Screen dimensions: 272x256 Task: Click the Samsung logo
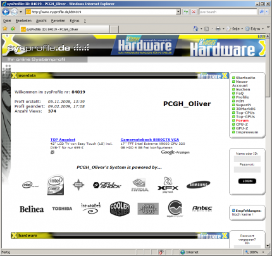pos(198,185)
